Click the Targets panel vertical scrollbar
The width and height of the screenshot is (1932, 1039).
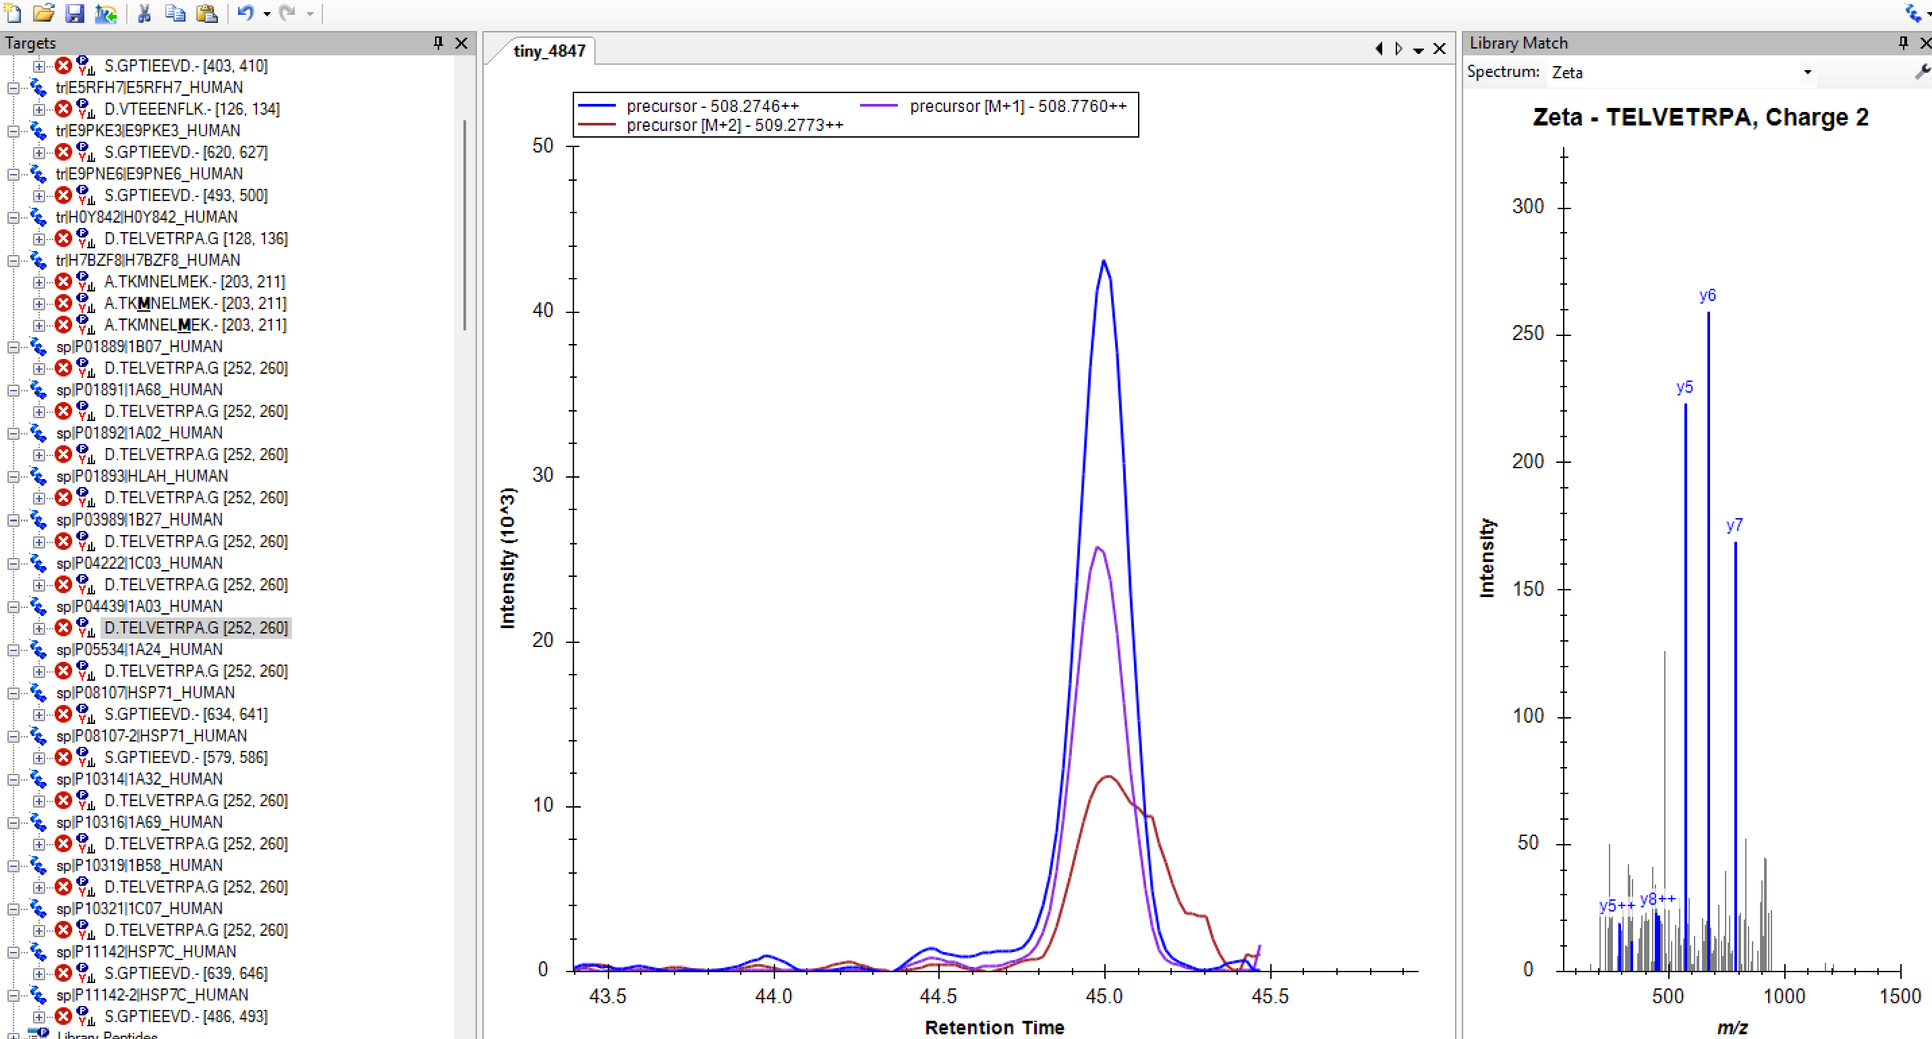[x=464, y=225]
